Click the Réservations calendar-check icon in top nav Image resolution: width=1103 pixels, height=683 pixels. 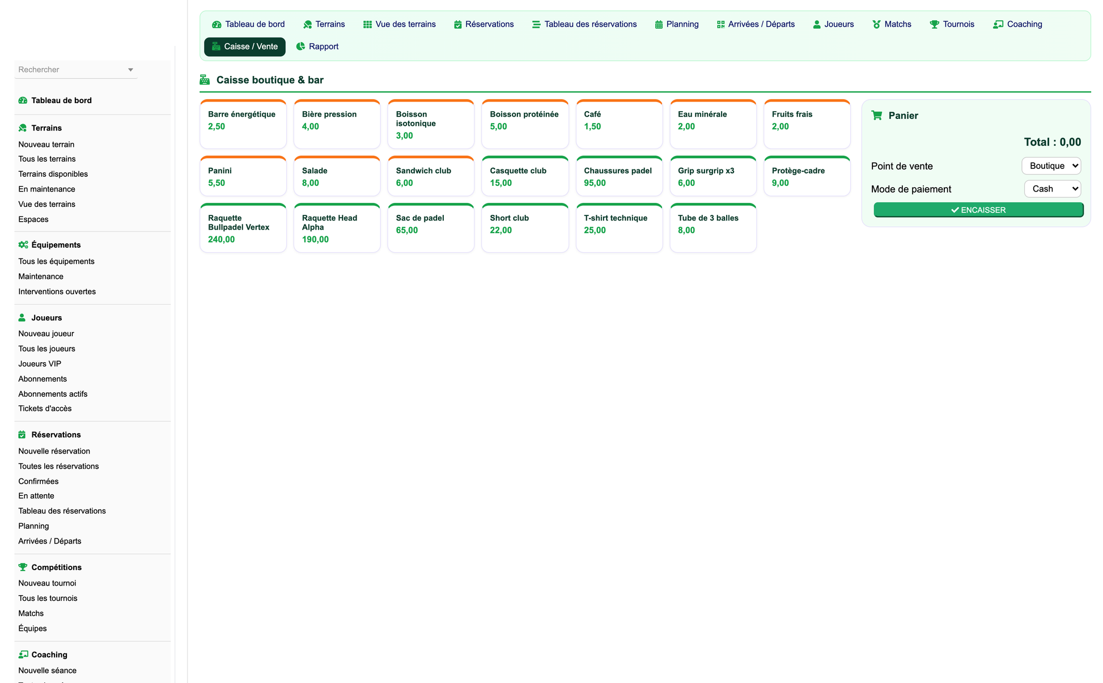458,24
